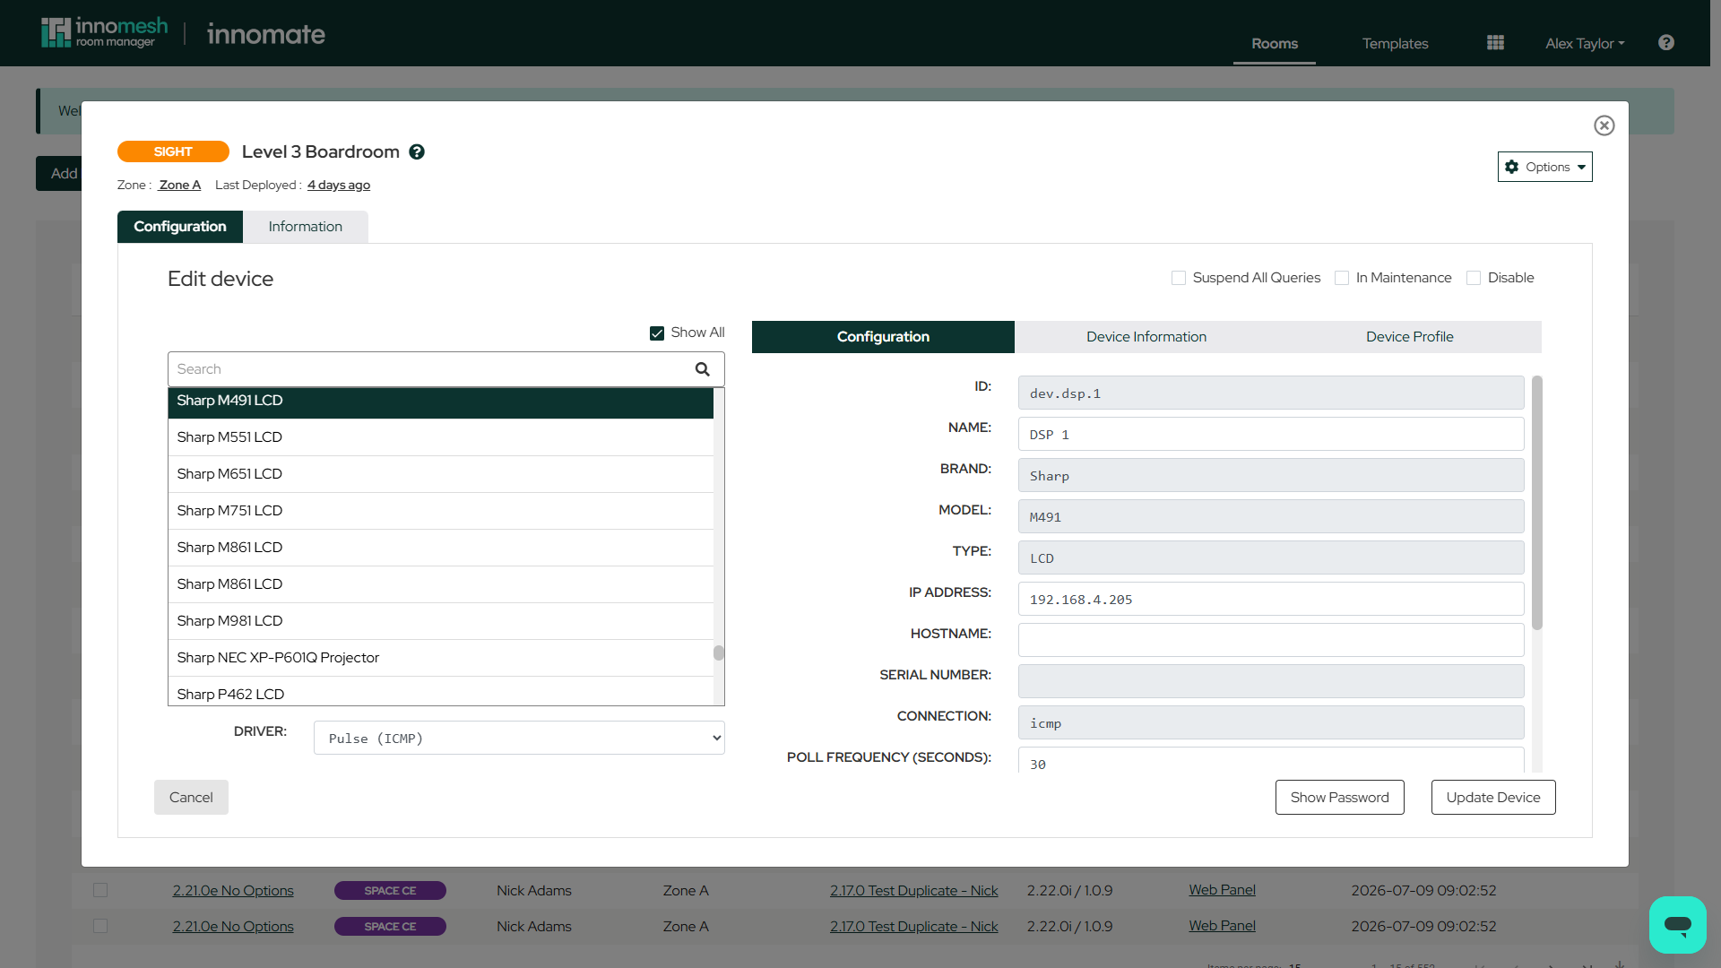The height and width of the screenshot is (968, 1721).
Task: Select second 2.21.0e No Options row checkbox
Action: 100,926
